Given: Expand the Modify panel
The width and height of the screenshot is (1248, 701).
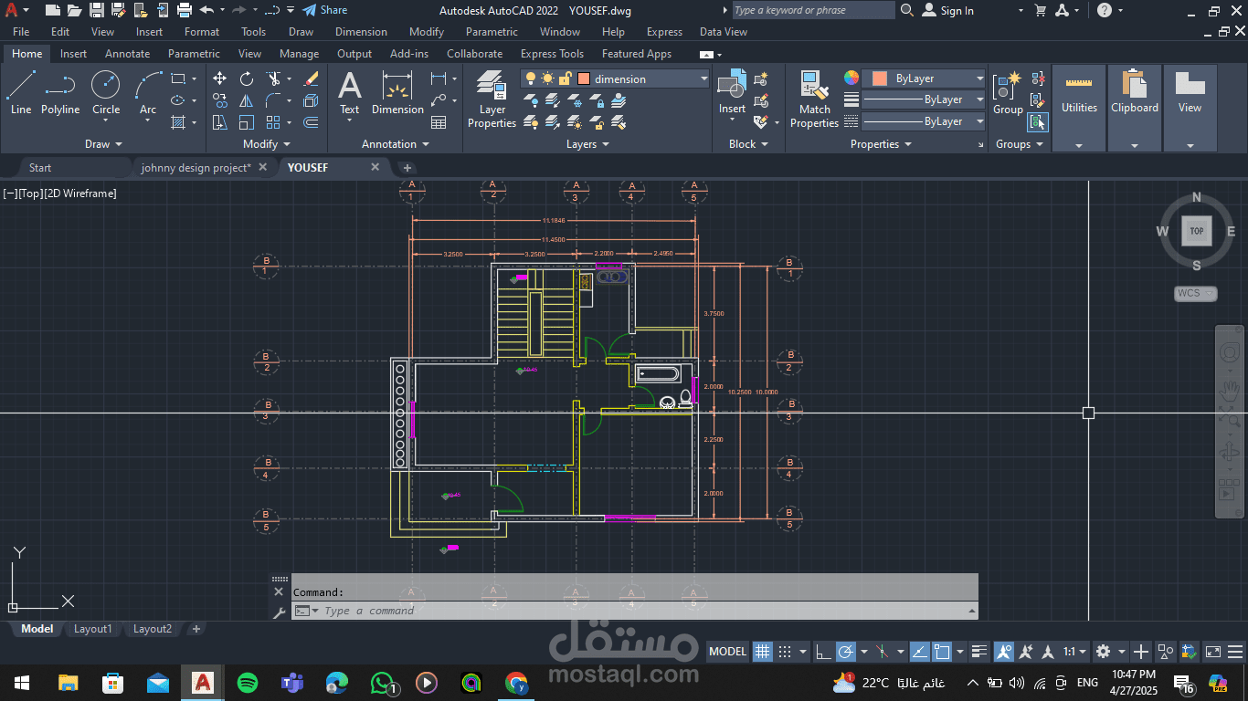Looking at the screenshot, I should point(267,144).
